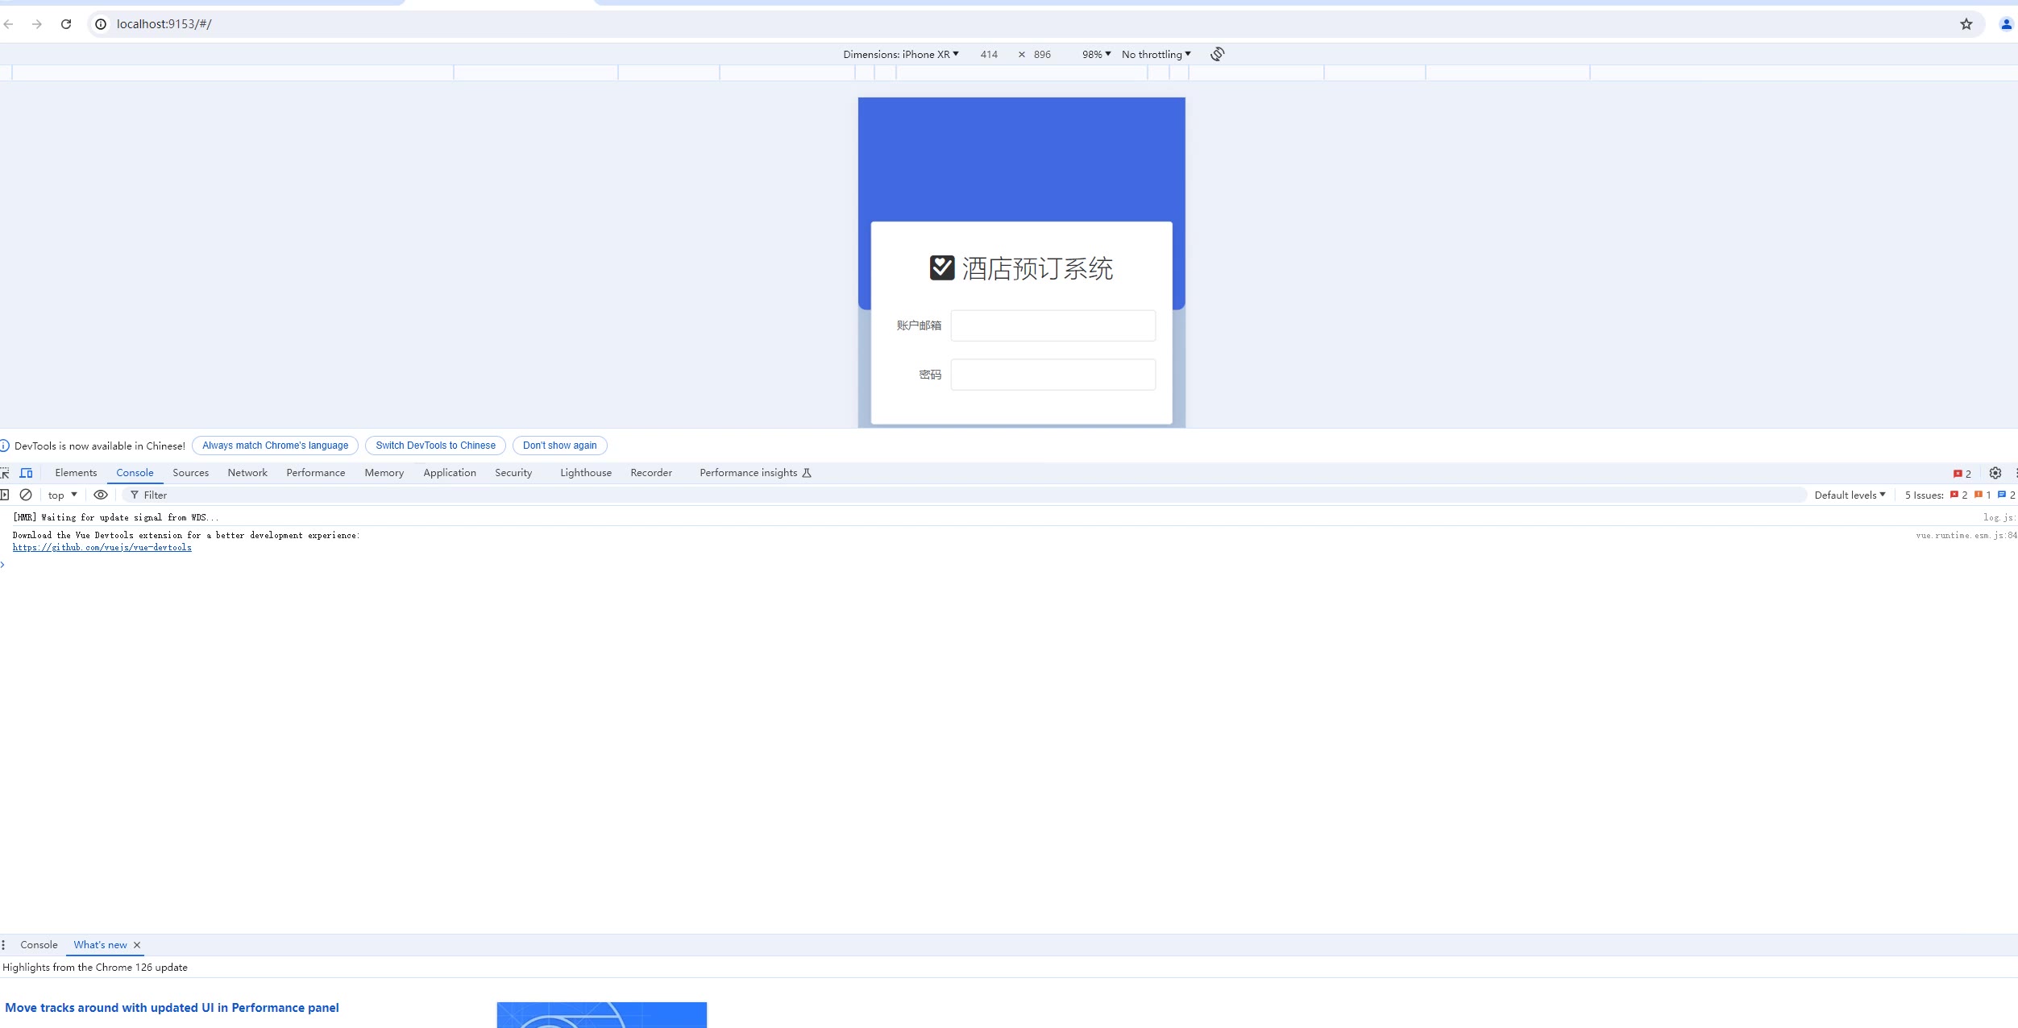Open the Performance tab
The image size is (2018, 1028).
[x=316, y=473]
